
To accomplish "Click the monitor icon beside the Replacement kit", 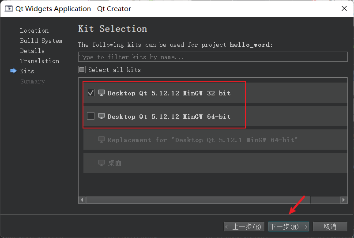I will pyautogui.click(x=102, y=140).
